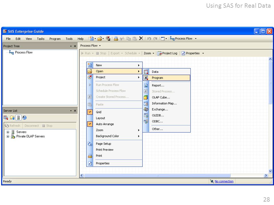The width and height of the screenshot is (274, 205).
Task: Open the Properties dropdown arrow in toolbar
Action: coord(203,53)
